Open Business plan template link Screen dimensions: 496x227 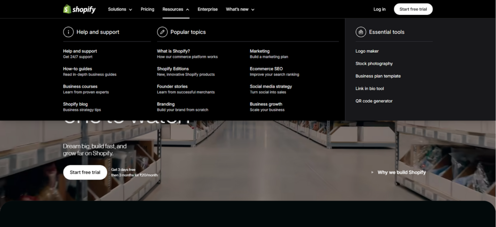pyautogui.click(x=378, y=76)
